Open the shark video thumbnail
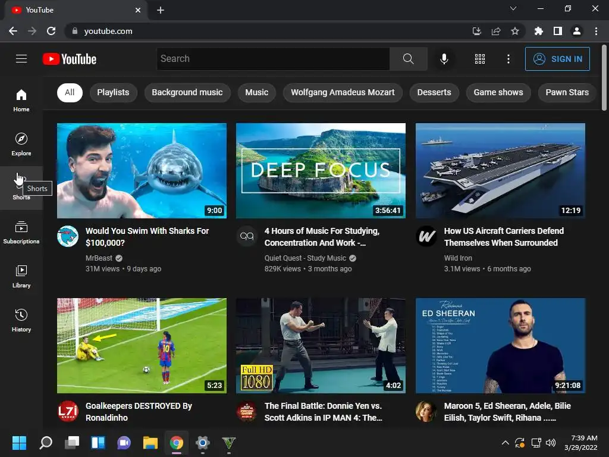The width and height of the screenshot is (609, 457). [x=142, y=171]
